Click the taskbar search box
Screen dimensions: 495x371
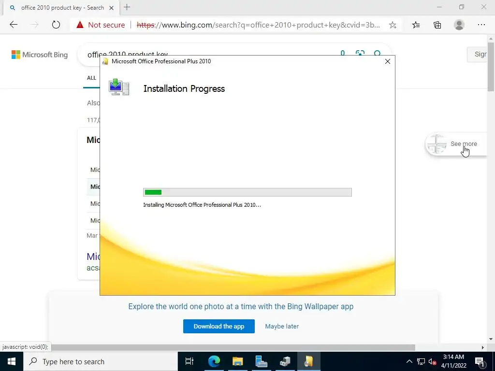tap(101, 361)
